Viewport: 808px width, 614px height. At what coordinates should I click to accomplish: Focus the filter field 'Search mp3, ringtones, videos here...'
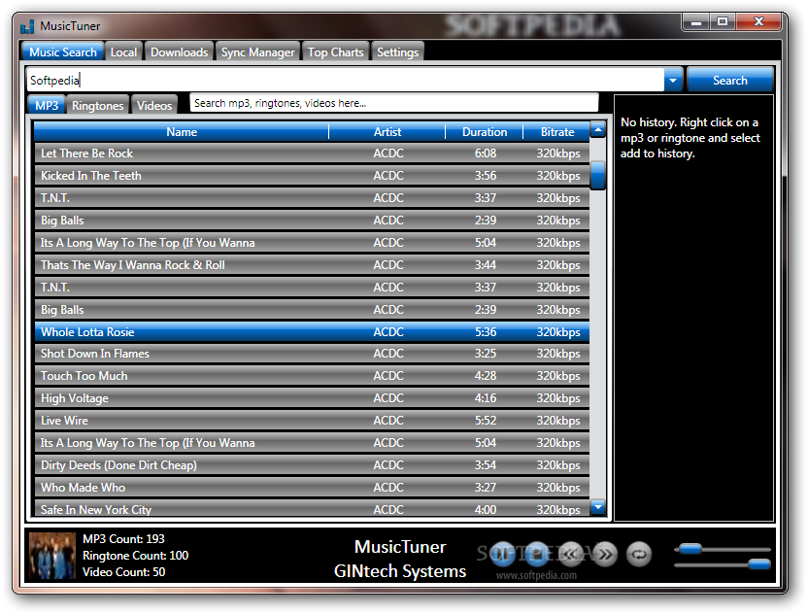[394, 103]
